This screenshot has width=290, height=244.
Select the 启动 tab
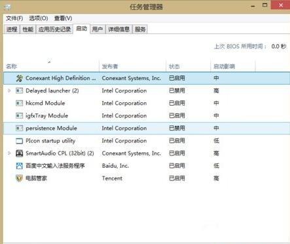(x=81, y=29)
